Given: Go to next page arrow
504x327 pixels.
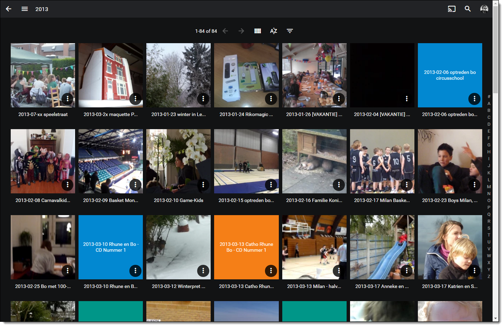Looking at the screenshot, I should pos(241,31).
